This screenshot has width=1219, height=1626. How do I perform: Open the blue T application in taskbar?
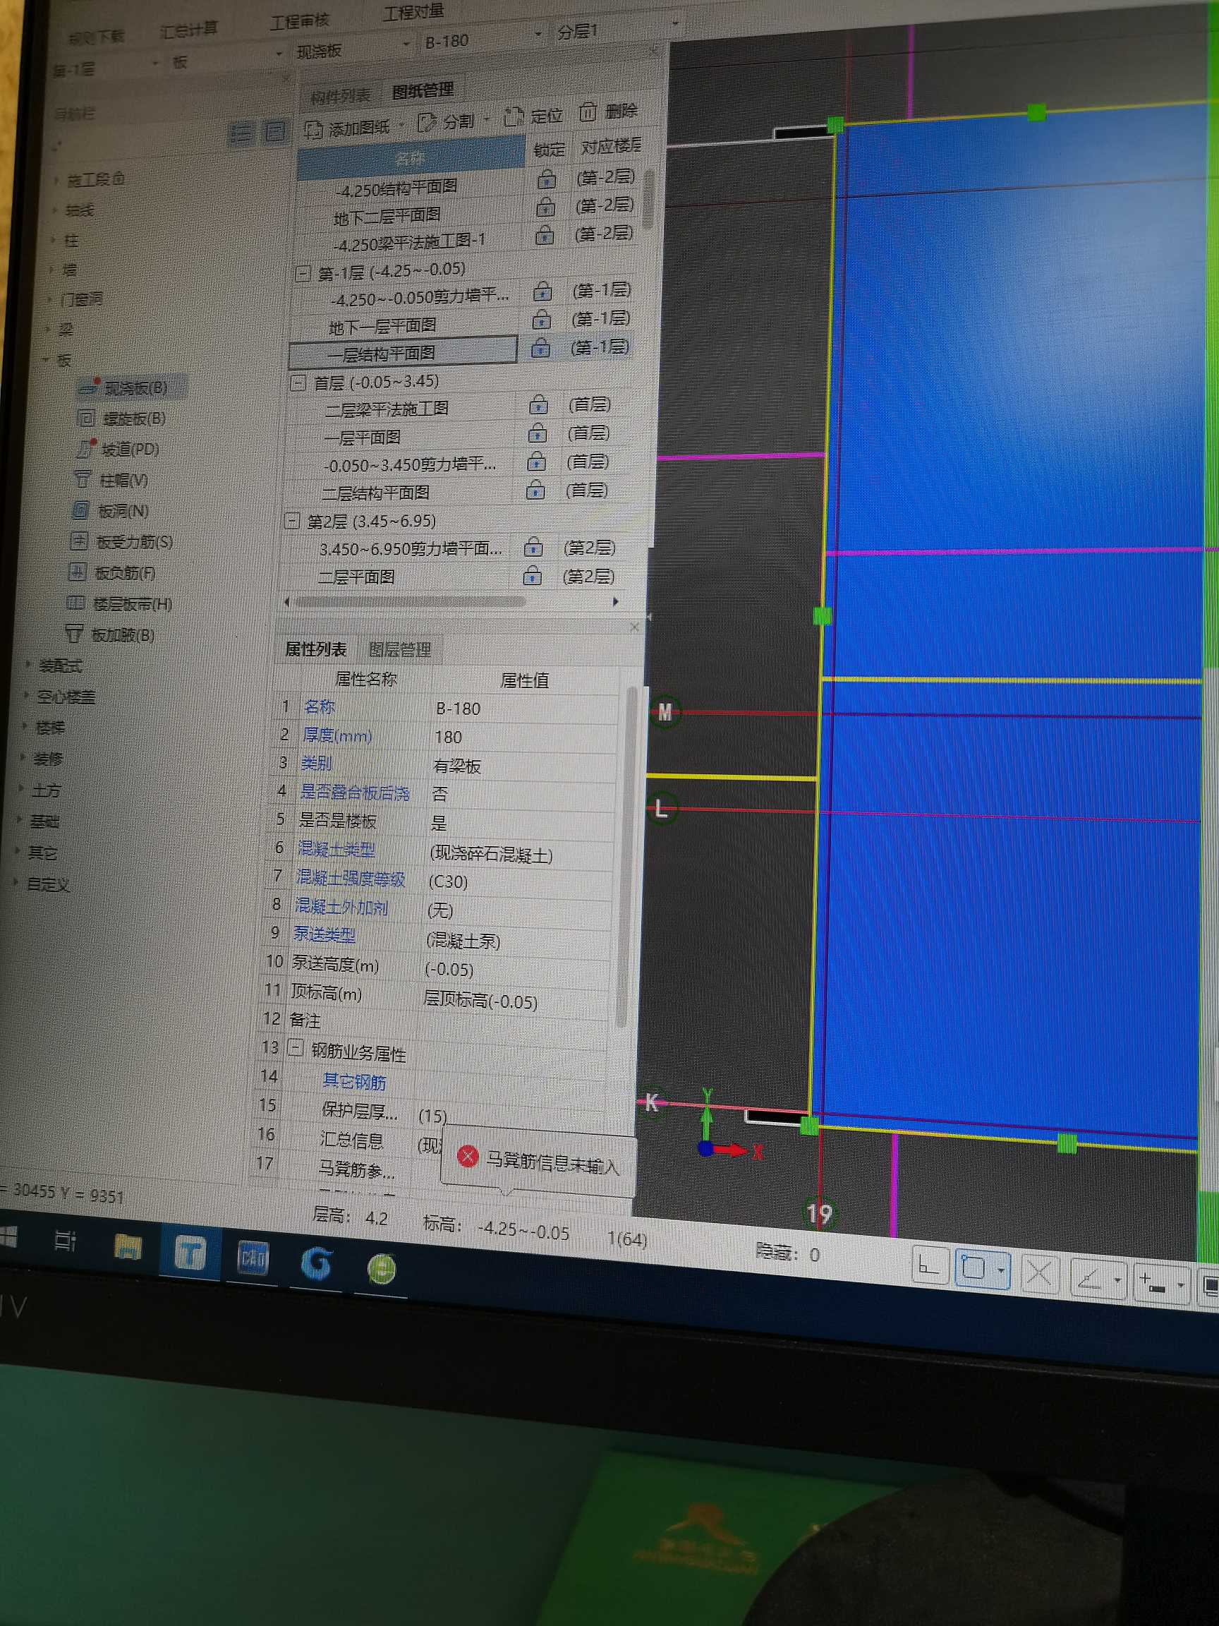click(190, 1253)
